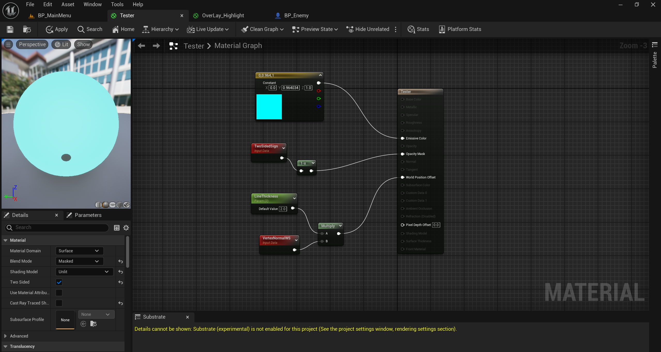Click the Subsurface Profile thumbnail
This screenshot has height=352, width=661.
point(65,320)
